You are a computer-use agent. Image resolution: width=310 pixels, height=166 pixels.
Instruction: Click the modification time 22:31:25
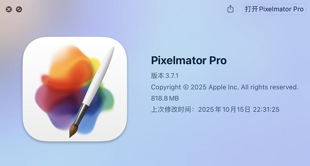tap(266, 109)
